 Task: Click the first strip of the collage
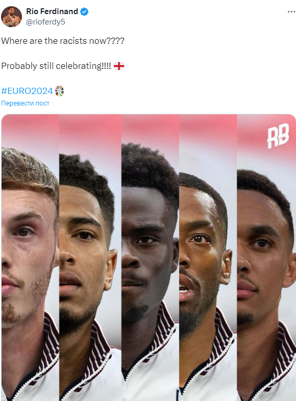tap(30, 257)
